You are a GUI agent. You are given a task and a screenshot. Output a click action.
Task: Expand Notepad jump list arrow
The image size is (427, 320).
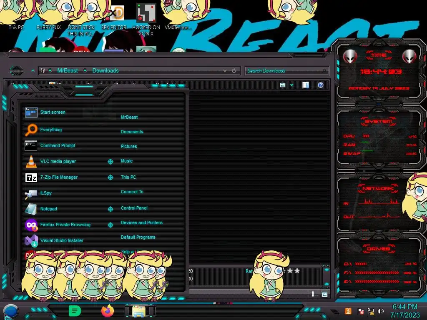[110, 209]
